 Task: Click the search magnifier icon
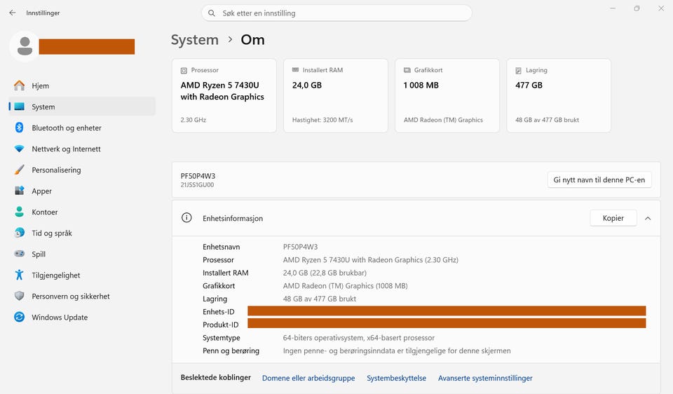point(212,13)
